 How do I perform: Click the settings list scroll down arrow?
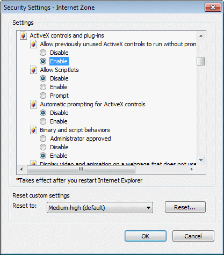click(x=201, y=160)
